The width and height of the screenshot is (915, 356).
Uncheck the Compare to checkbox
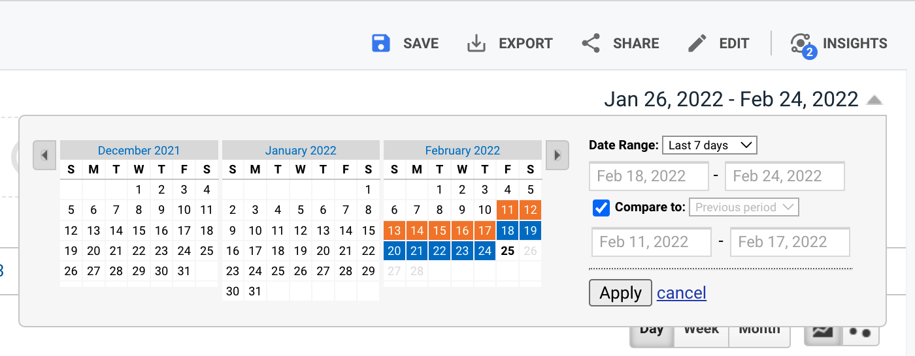point(601,208)
